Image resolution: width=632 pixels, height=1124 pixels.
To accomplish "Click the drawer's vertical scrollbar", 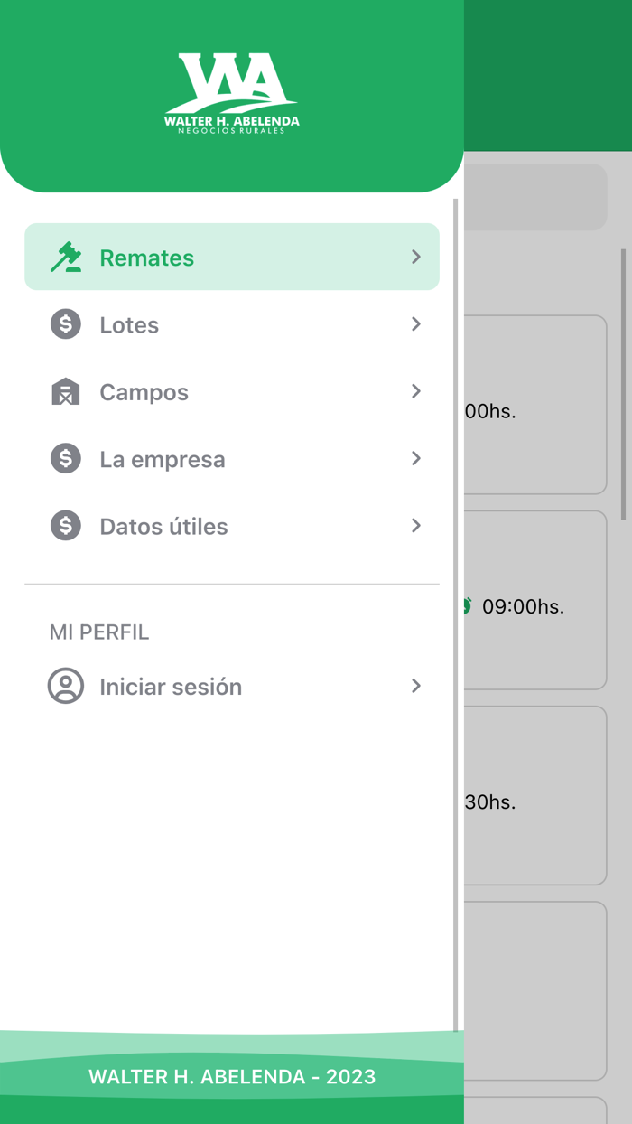I will (x=456, y=614).
